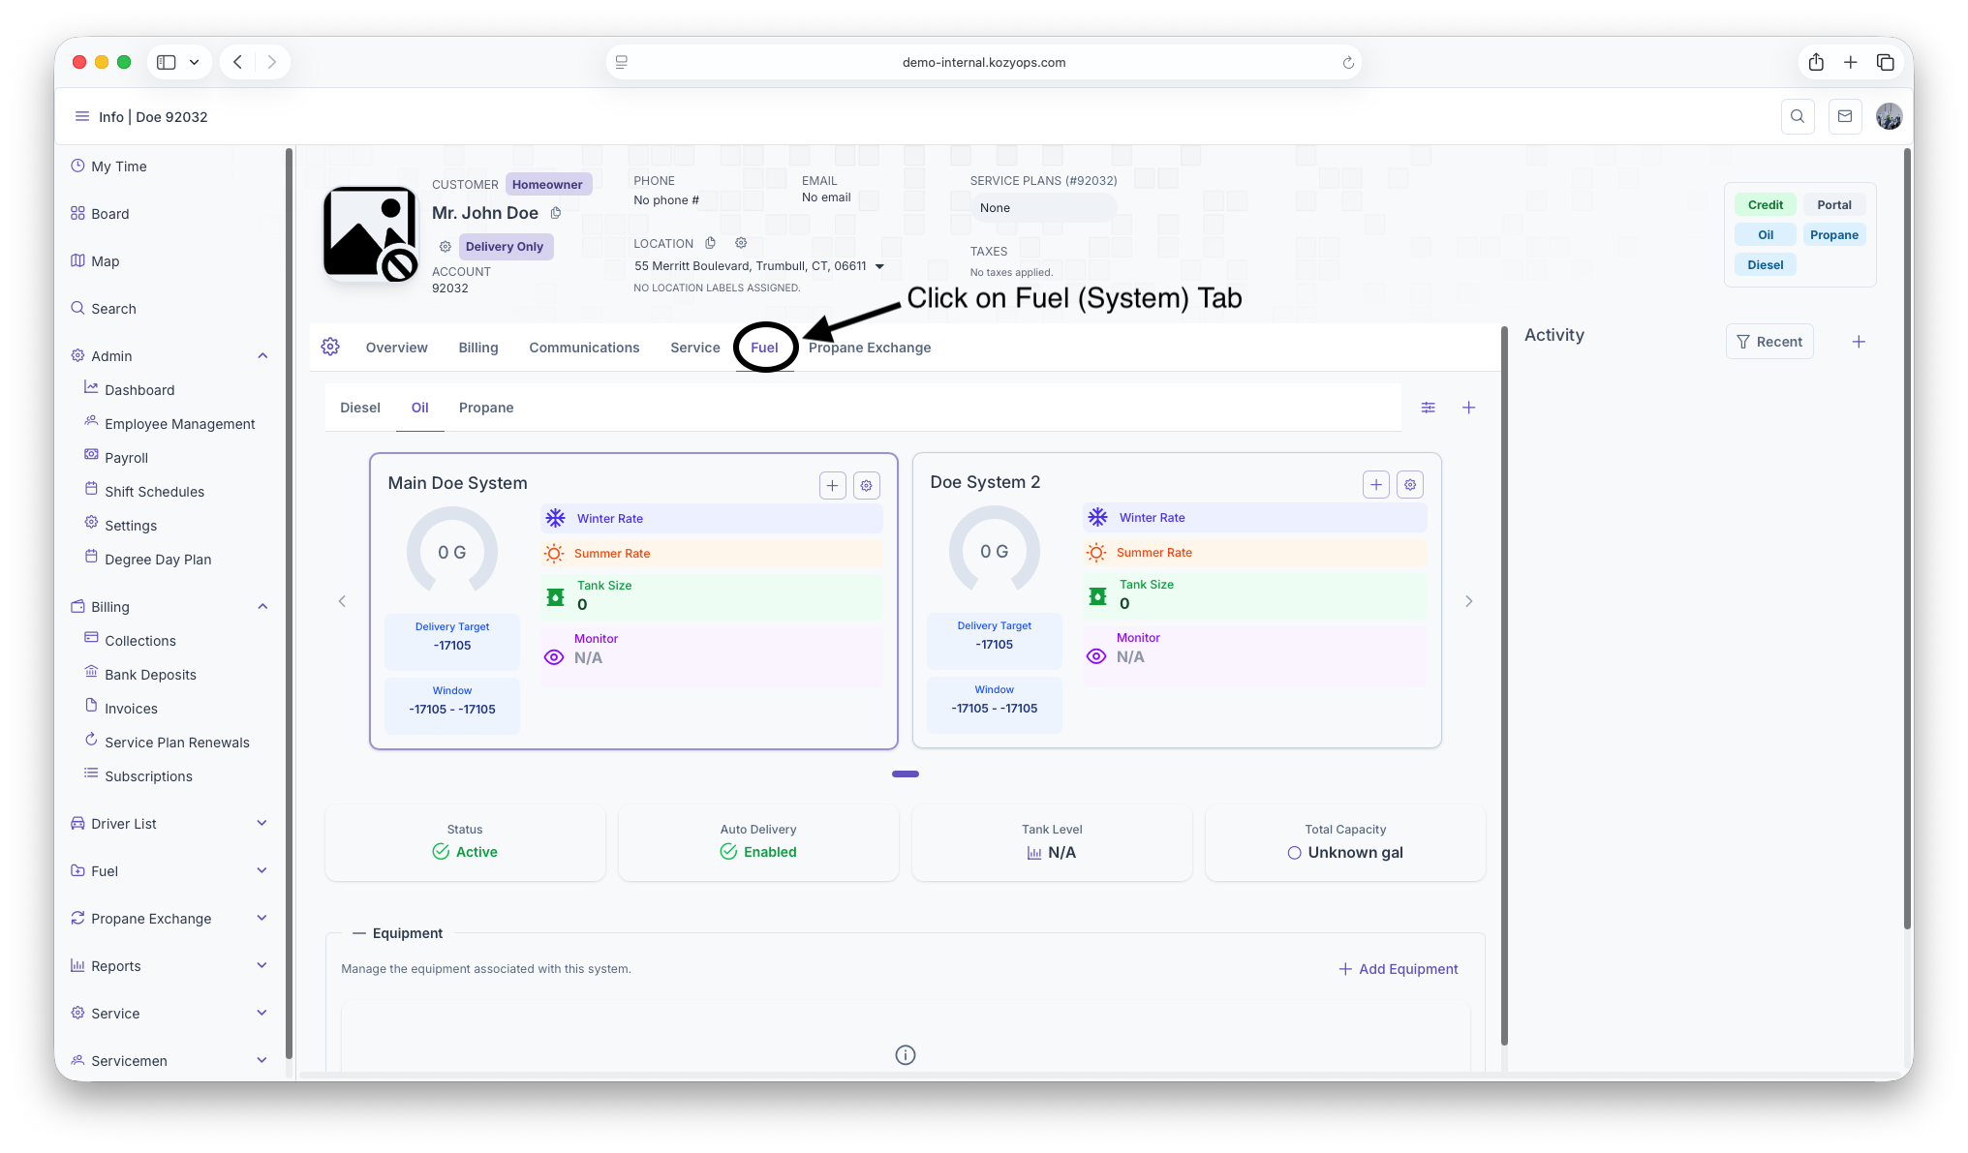Viewport: 1968px width, 1153px height.
Task: Click the gear icon on Main Doe System
Action: (x=866, y=485)
